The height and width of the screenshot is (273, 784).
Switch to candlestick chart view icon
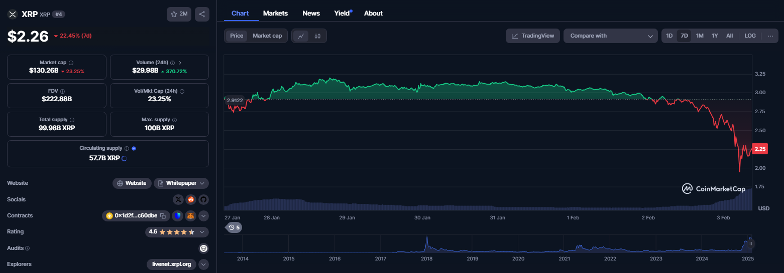[x=317, y=36]
